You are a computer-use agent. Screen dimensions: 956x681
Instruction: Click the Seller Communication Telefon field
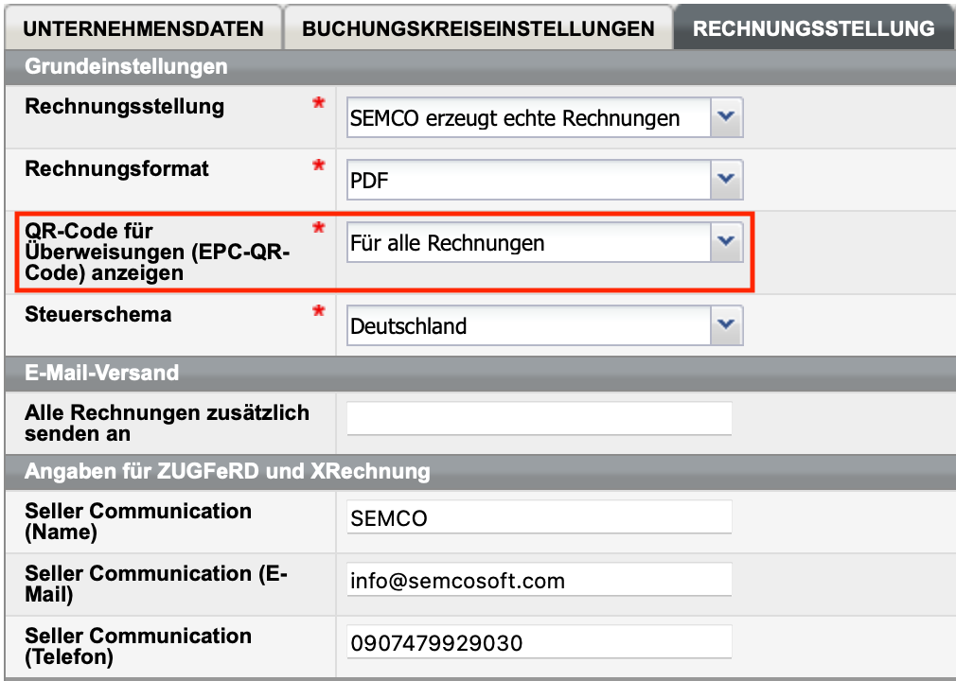(538, 641)
